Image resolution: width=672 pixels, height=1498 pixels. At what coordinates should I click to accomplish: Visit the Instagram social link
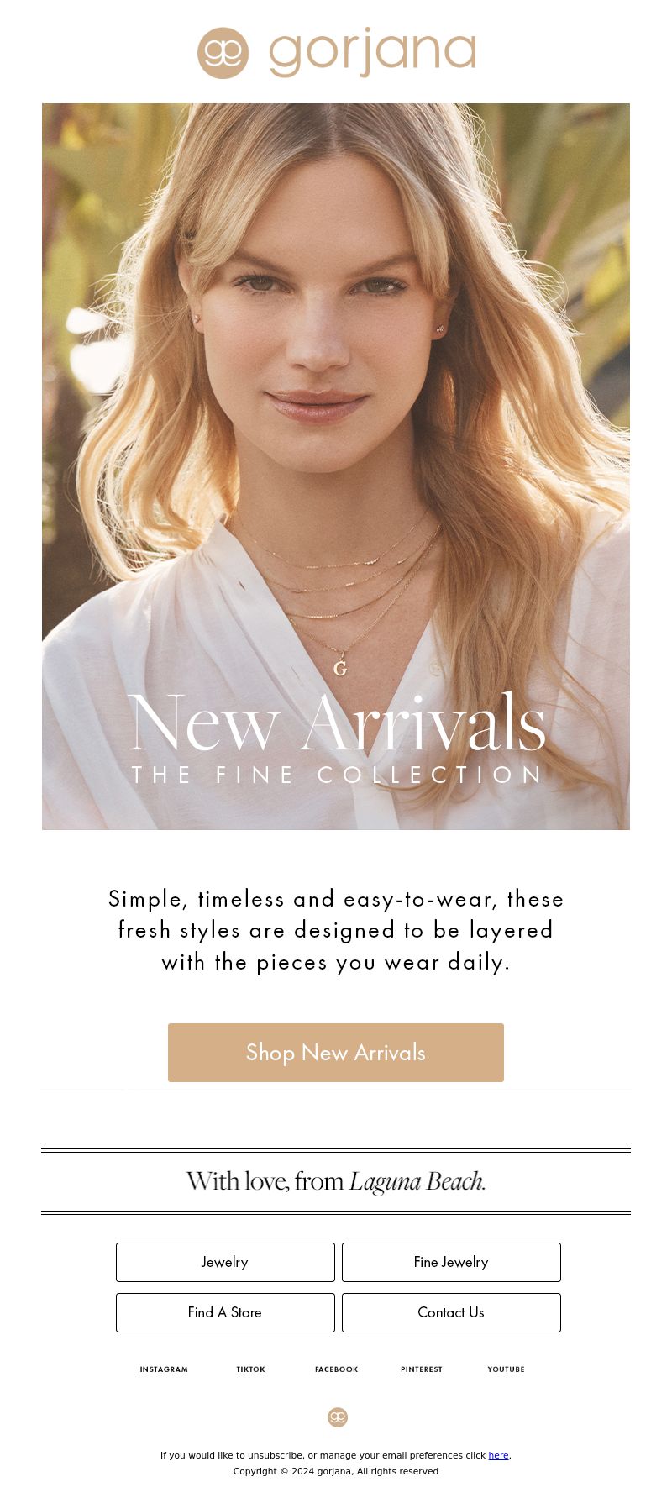164,1369
